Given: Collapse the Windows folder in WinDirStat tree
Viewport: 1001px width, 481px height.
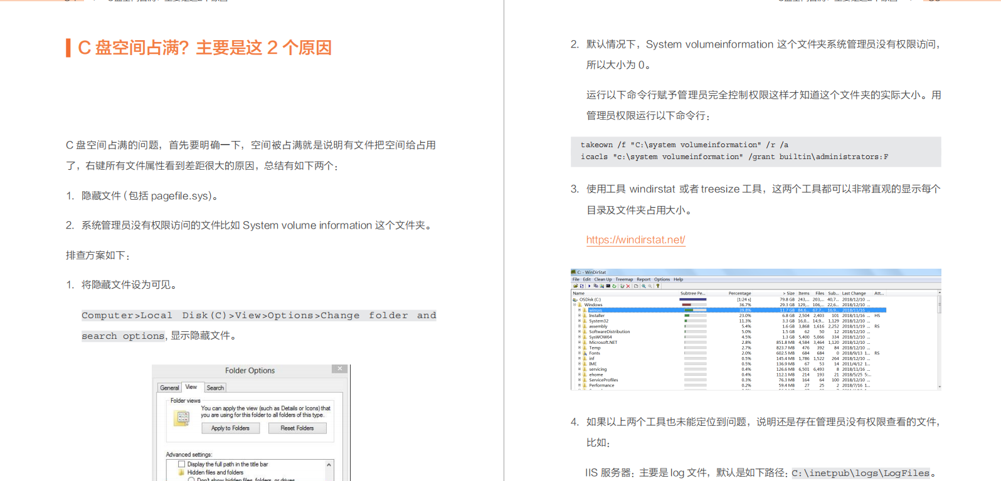Looking at the screenshot, I should pos(575,304).
